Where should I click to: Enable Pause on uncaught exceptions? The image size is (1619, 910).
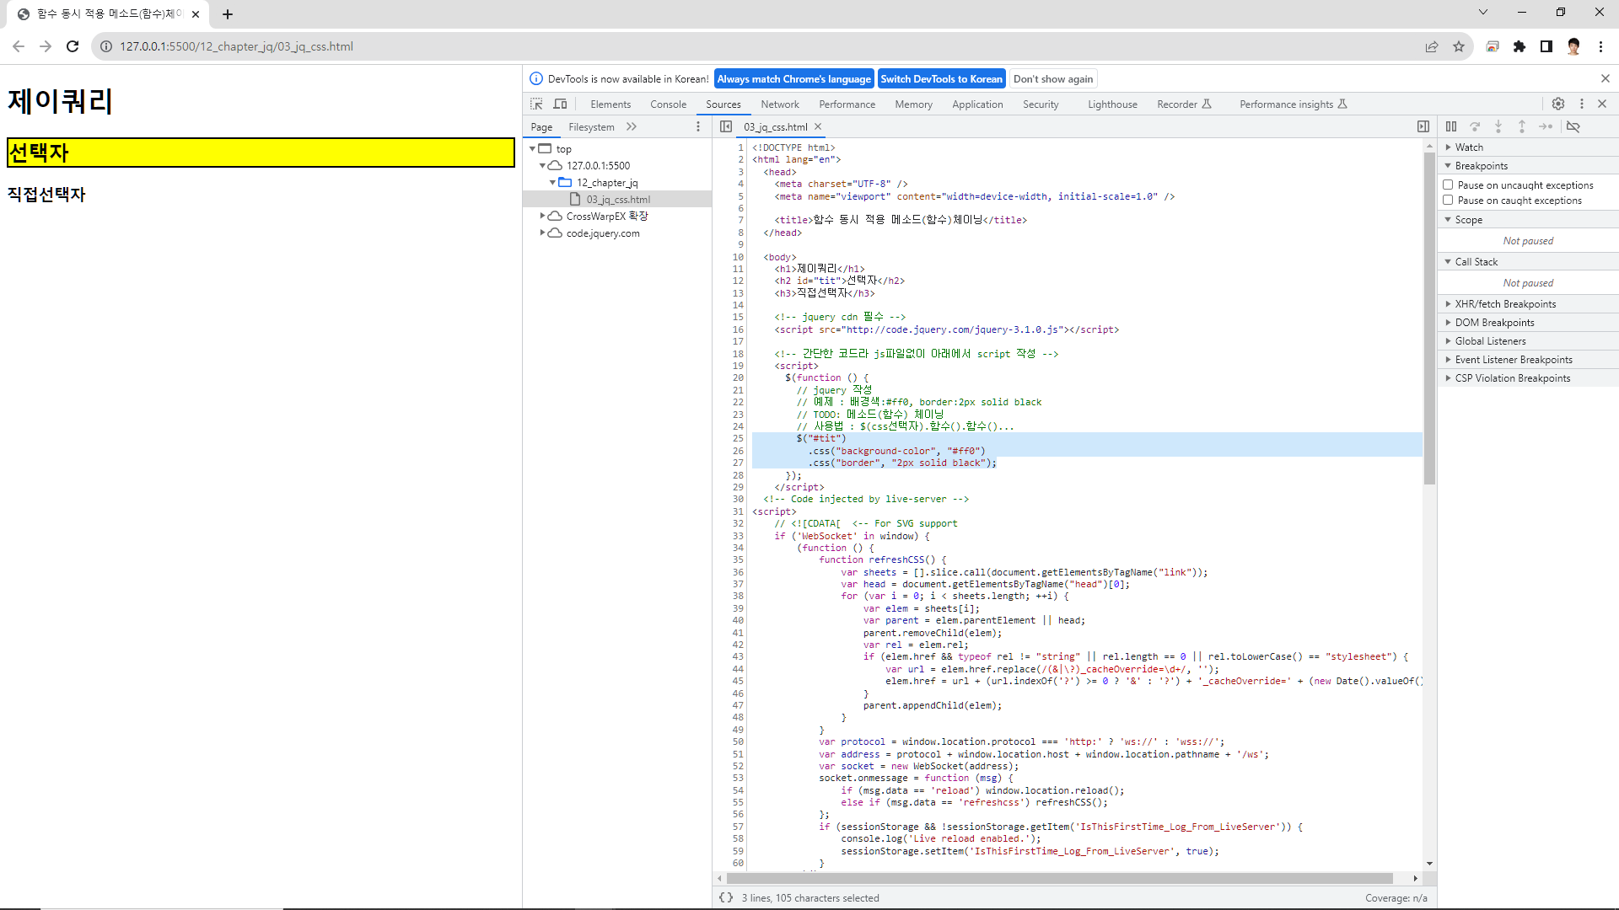(1448, 185)
